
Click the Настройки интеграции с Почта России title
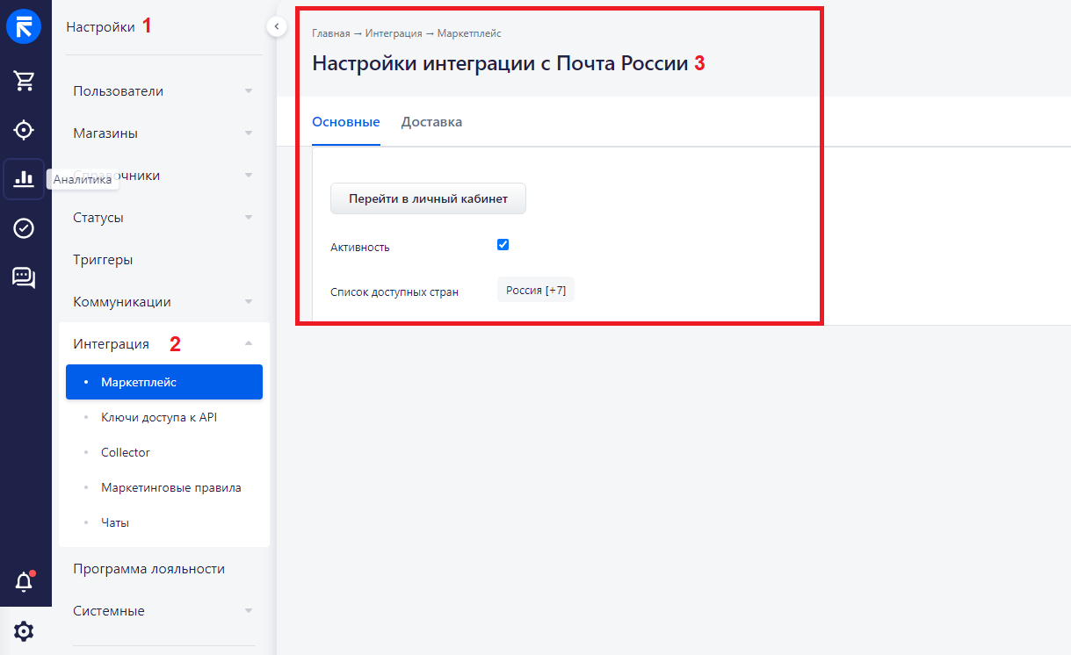coord(500,63)
